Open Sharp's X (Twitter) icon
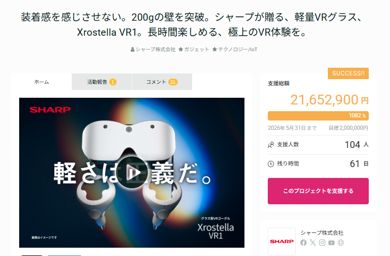The width and height of the screenshot is (390, 256). (x=313, y=243)
